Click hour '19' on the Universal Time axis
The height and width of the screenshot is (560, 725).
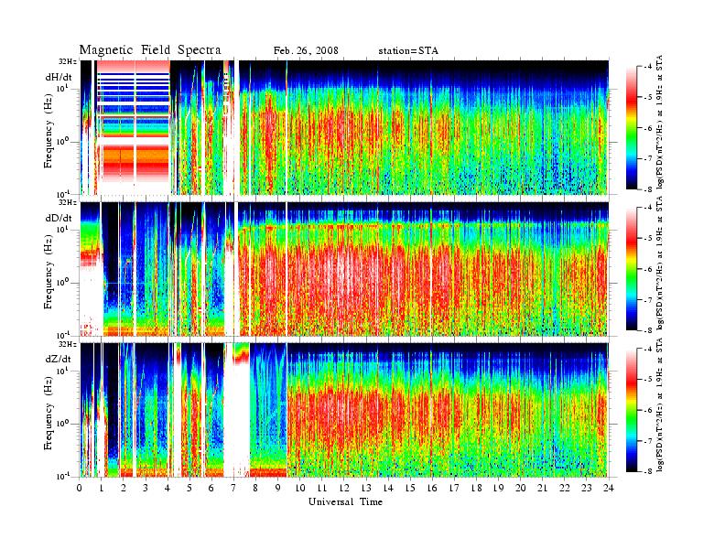498,489
